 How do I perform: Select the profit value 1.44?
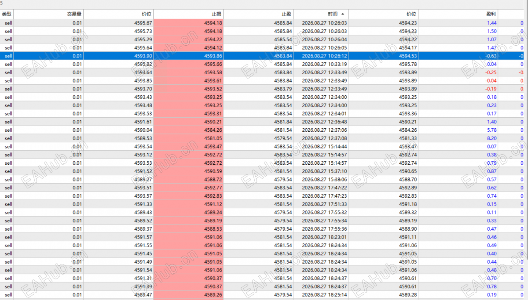[492, 23]
